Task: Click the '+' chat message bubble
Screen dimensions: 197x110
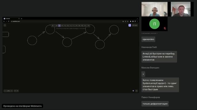Action: point(143,74)
